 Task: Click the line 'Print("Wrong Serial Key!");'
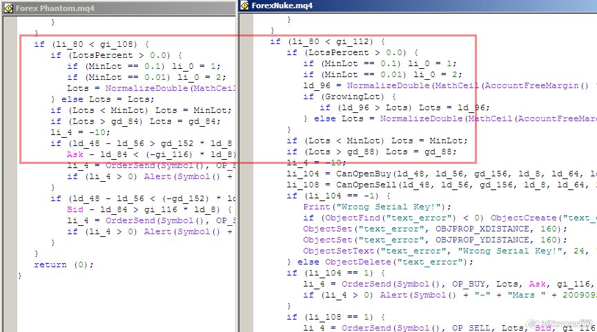point(378,207)
